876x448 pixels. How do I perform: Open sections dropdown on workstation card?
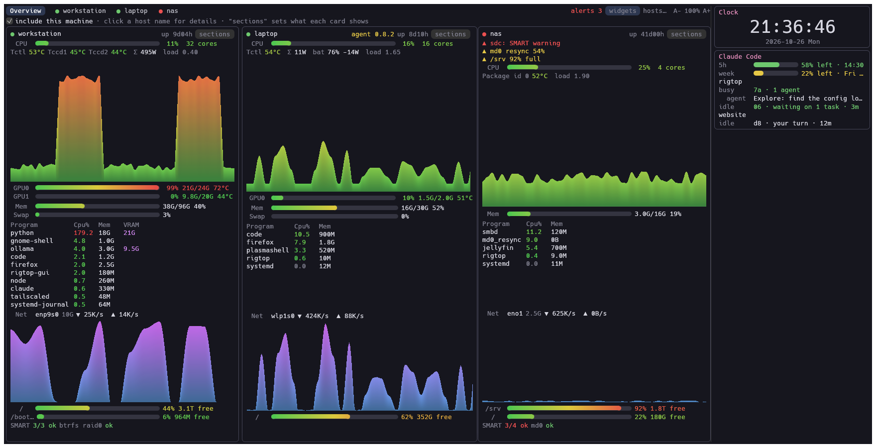215,34
